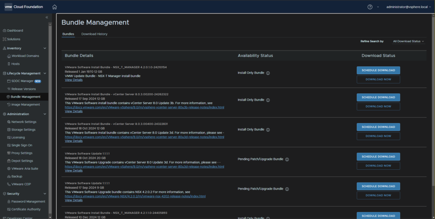Image resolution: width=435 pixels, height=219 pixels.
Task: Download now vCenter Server 8.0.3.00400 bundle
Action: [x=379, y=136]
